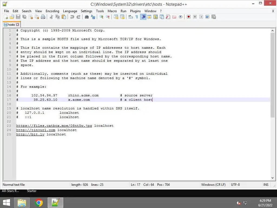Open the Settings menu
Screen dimensions: 277x208
(87, 11)
